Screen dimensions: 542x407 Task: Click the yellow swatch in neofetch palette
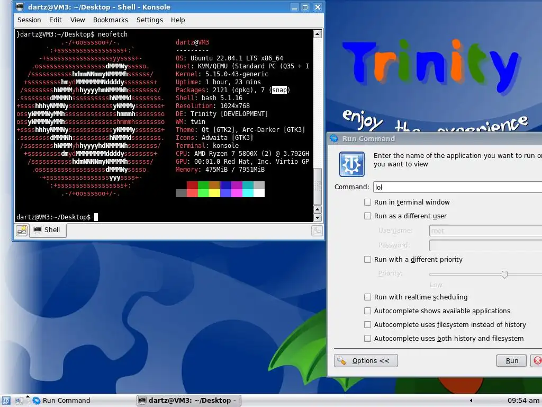215,193
